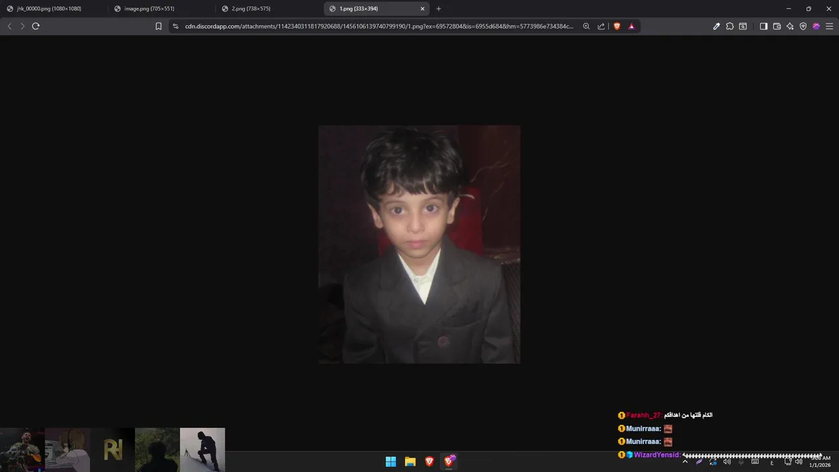
Task: Click the microphone tray icon
Action: pos(741,462)
